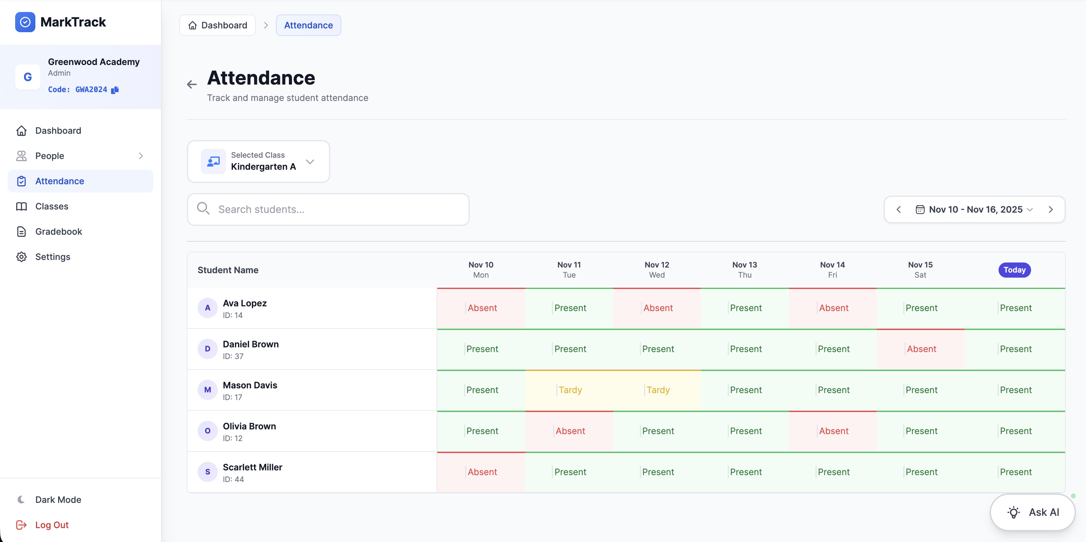Expand the People sidebar section
Screen dimensions: 1086x542
(142, 156)
